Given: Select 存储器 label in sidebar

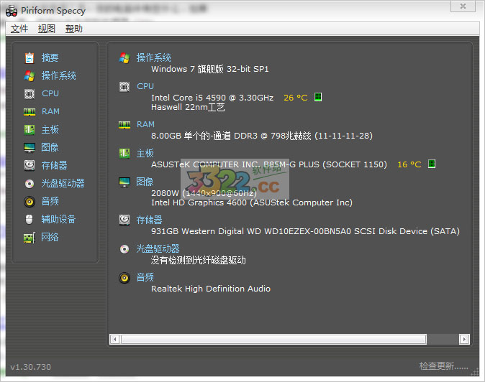Looking at the screenshot, I should pyautogui.click(x=55, y=165).
